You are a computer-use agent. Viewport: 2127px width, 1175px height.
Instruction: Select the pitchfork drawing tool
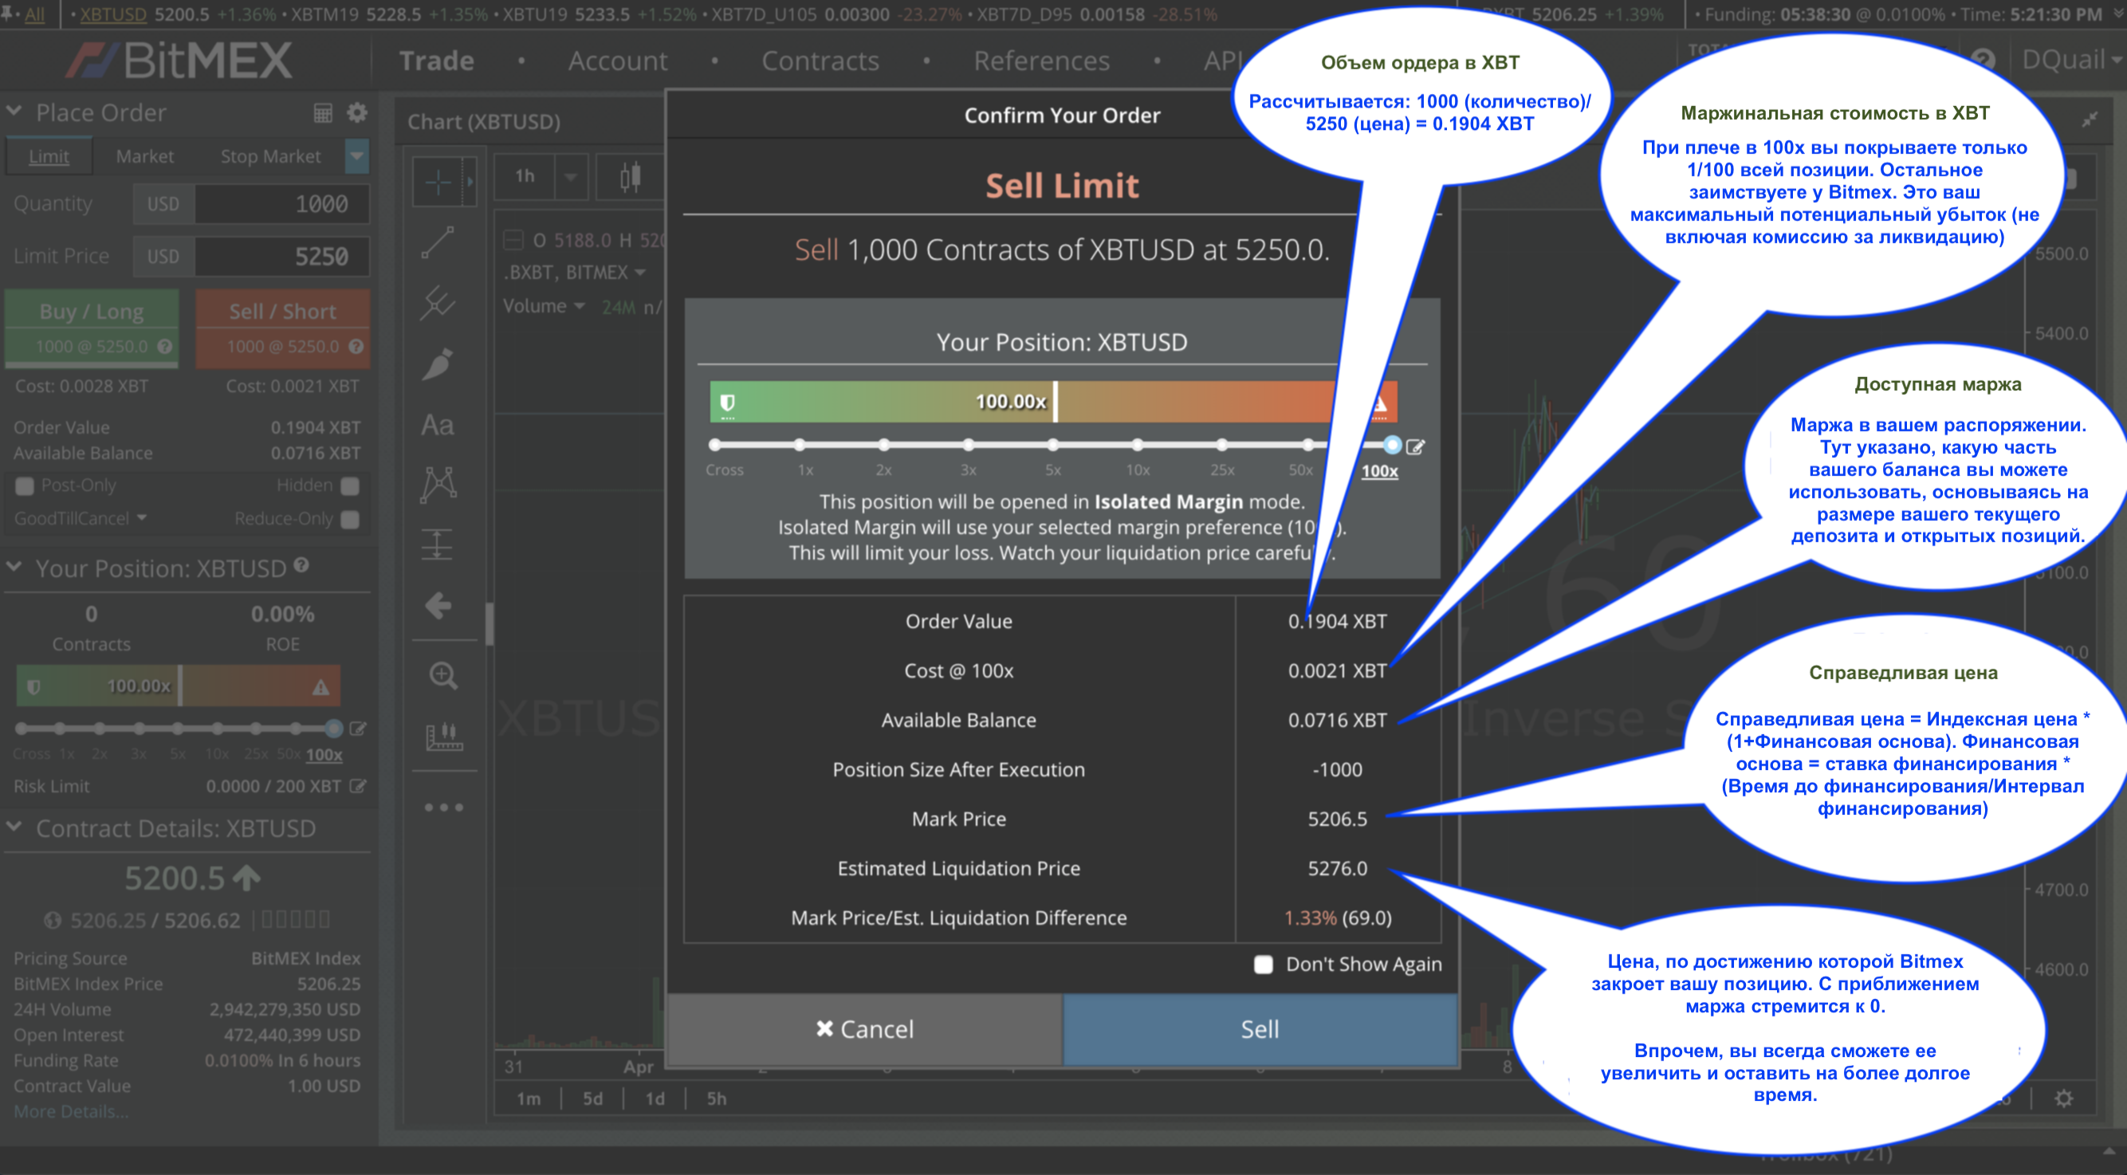tap(438, 303)
